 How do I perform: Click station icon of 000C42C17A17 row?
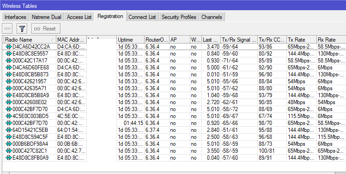tap(9, 61)
